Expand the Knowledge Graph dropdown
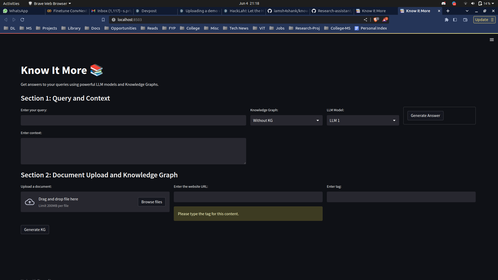498x280 pixels. 286,121
